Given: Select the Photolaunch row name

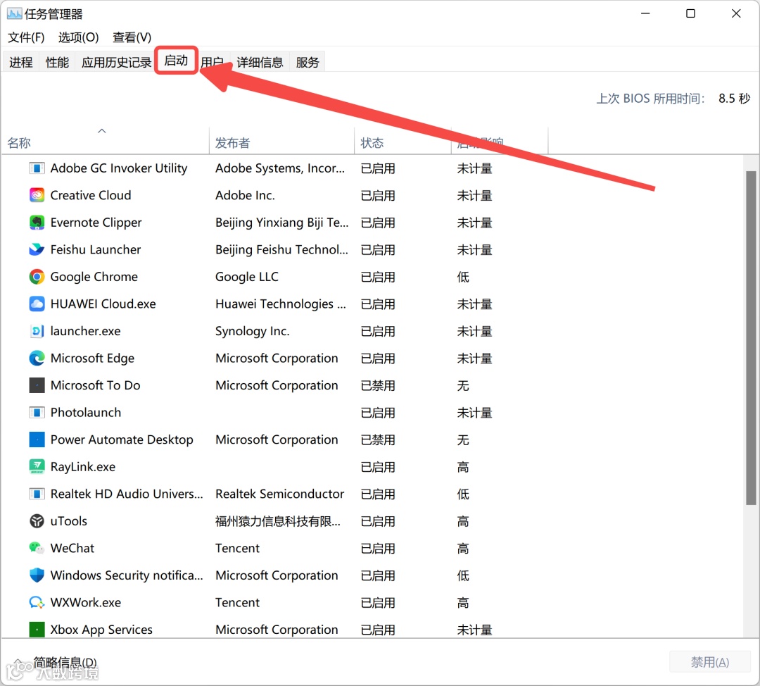Looking at the screenshot, I should pos(86,413).
